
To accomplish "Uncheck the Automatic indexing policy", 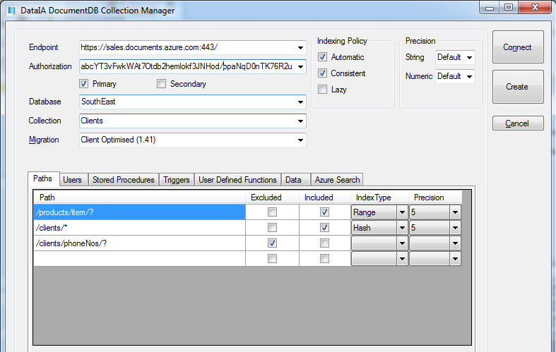I will click(322, 57).
